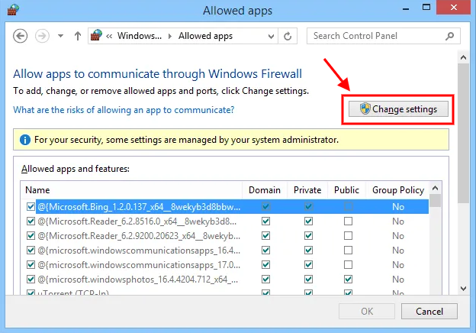
Task: Click the Forward navigation arrow
Action: (42, 36)
